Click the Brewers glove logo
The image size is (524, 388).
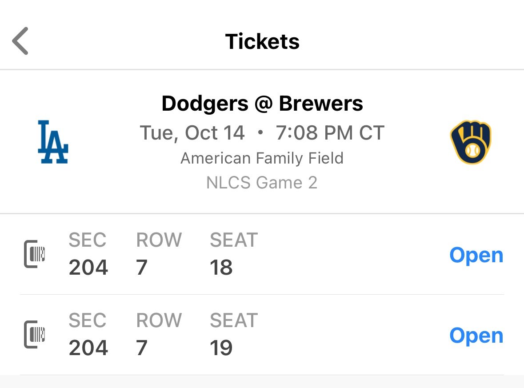point(470,142)
